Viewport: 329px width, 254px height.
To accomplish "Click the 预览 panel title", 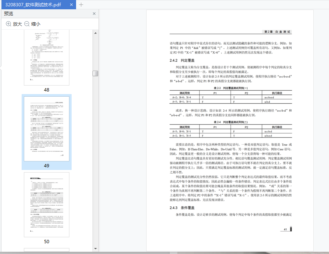I will (9, 14).
